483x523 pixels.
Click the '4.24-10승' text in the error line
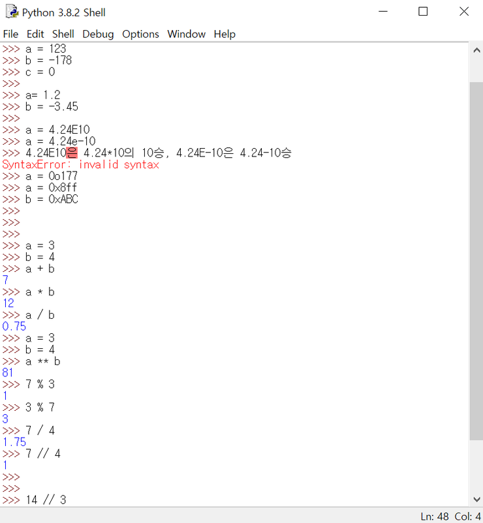click(266, 153)
